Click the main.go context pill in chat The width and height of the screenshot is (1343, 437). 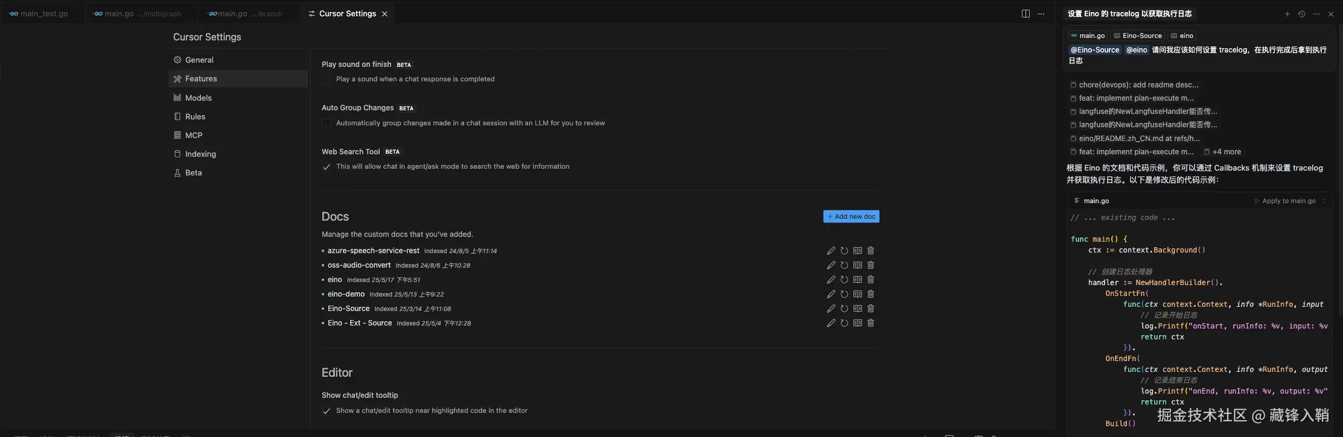1088,36
